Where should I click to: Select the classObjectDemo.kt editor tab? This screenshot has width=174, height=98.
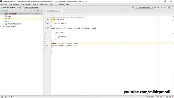(53, 11)
